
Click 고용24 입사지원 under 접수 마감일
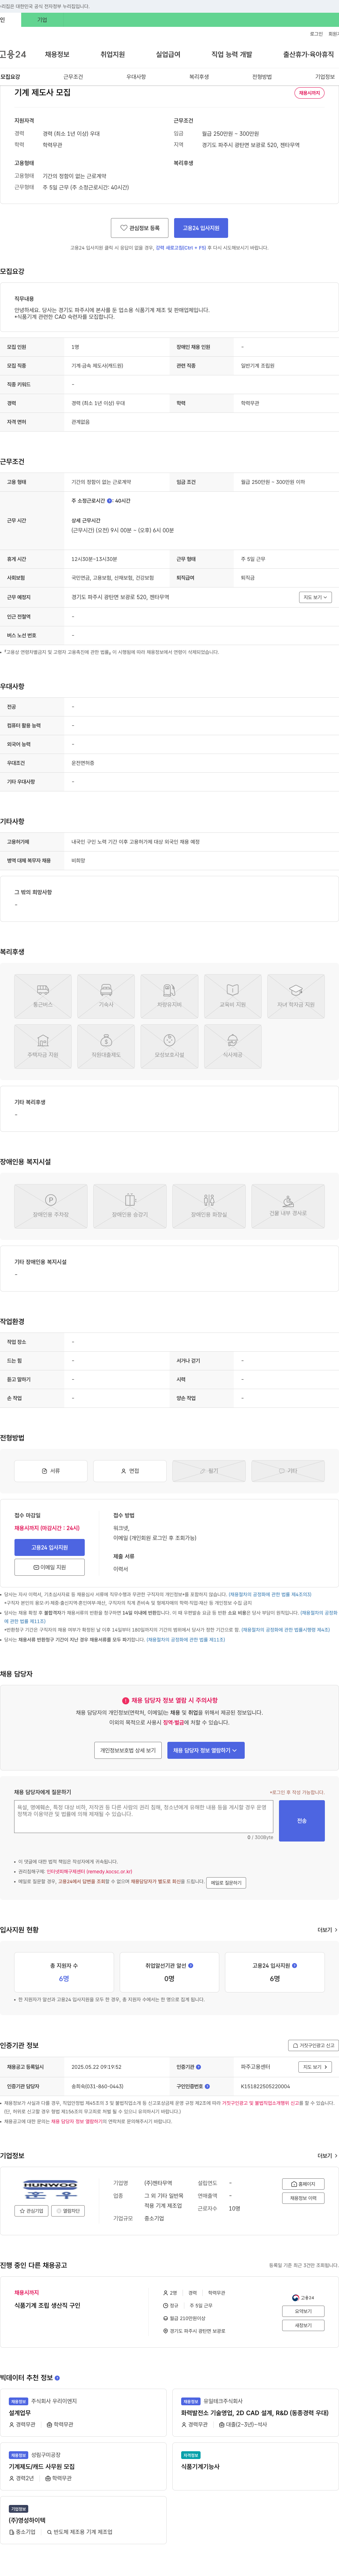49,1547
